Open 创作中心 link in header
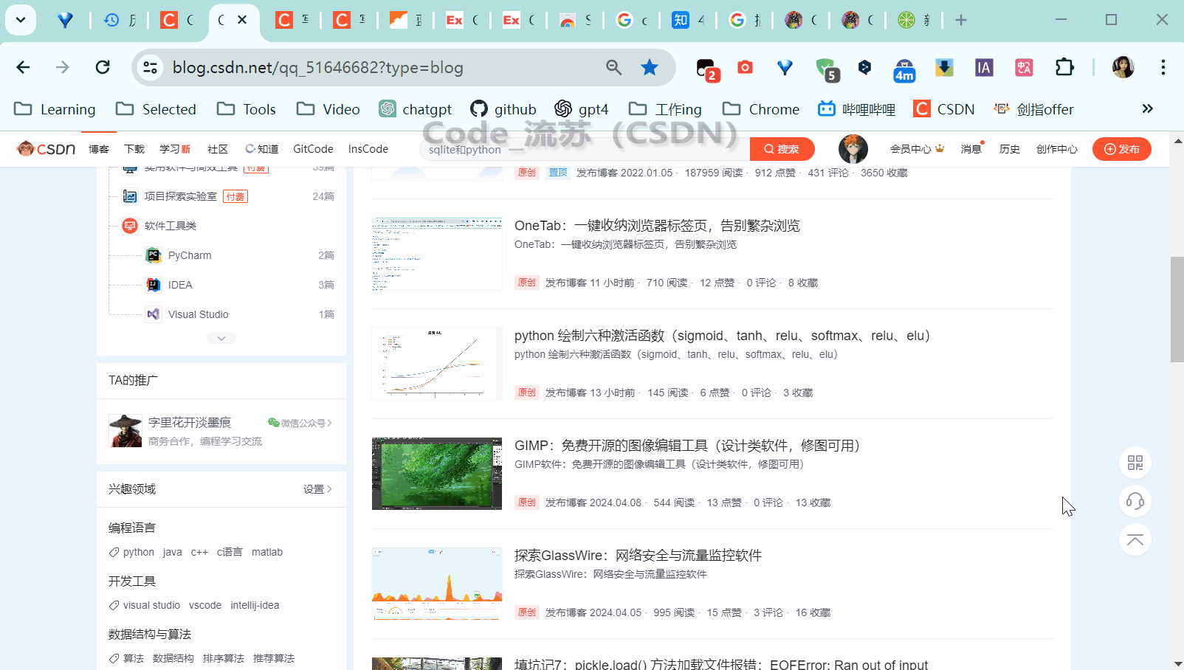 [x=1056, y=149]
